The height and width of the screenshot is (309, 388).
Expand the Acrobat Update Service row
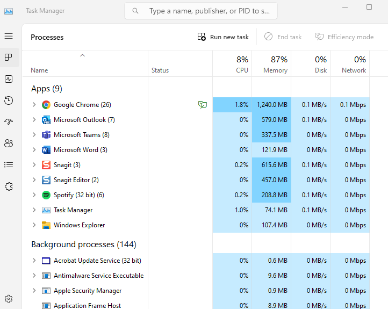coord(34,261)
